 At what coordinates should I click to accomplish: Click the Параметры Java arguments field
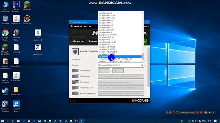(121, 88)
